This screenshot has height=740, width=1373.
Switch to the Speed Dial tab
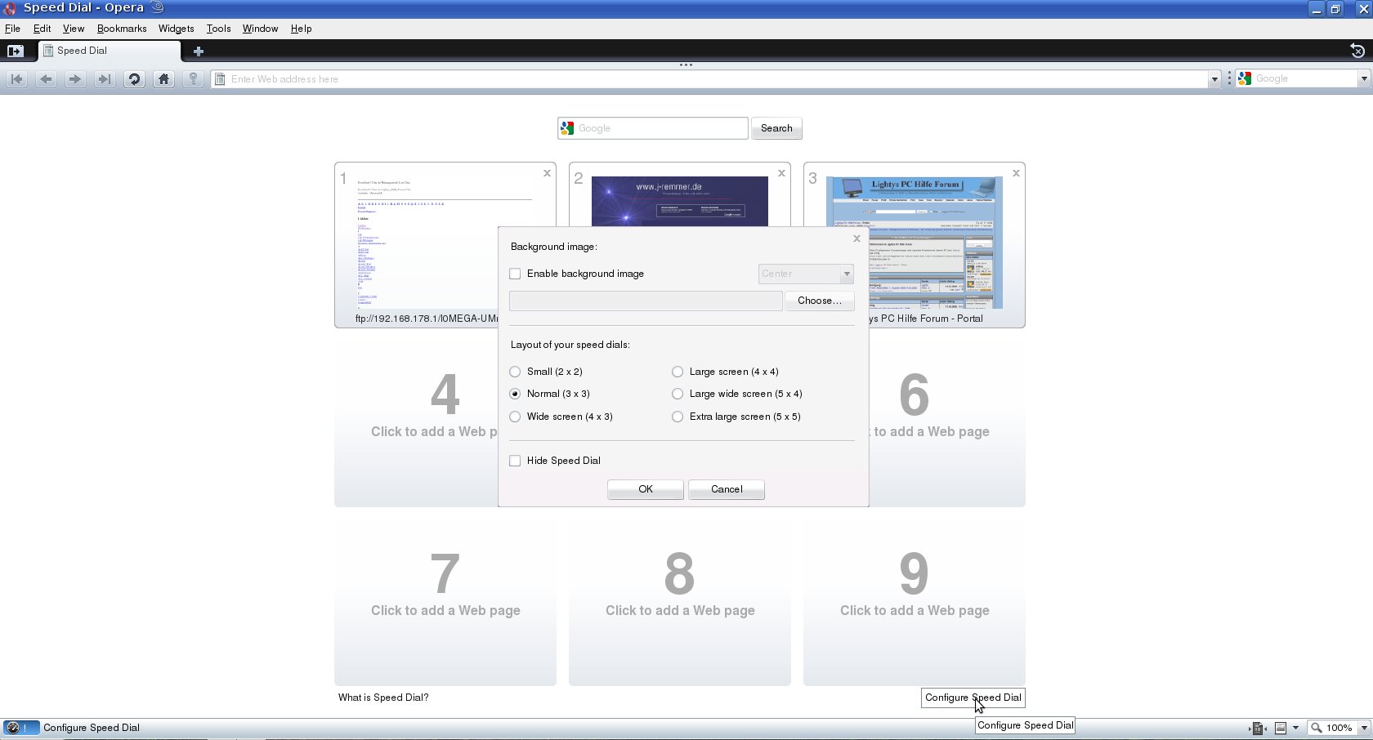[x=110, y=51]
